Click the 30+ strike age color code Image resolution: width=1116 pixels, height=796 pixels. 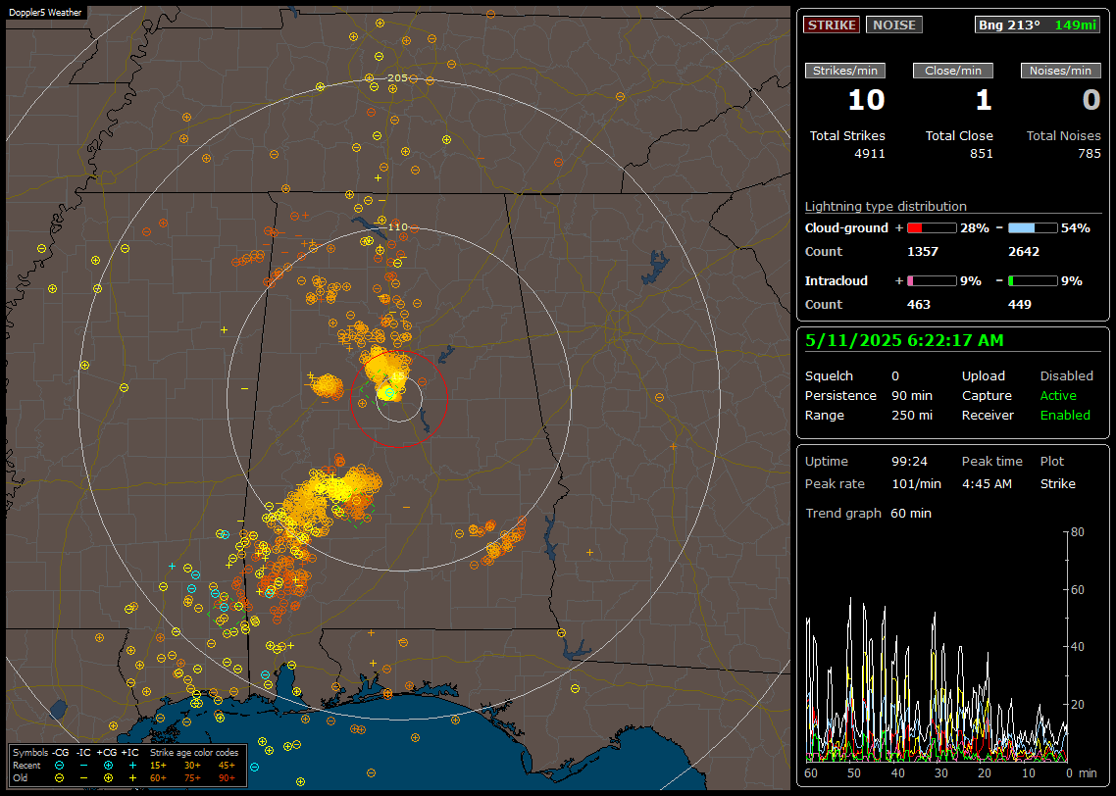pos(192,766)
